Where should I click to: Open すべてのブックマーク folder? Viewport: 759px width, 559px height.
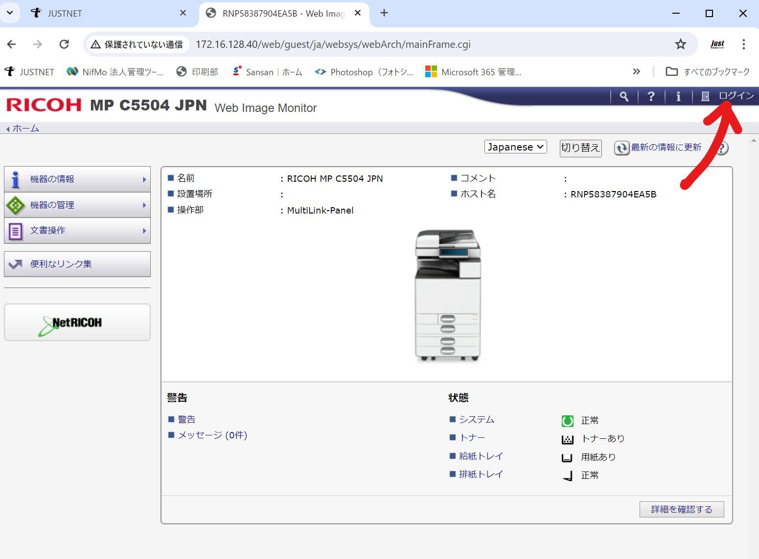coord(708,72)
